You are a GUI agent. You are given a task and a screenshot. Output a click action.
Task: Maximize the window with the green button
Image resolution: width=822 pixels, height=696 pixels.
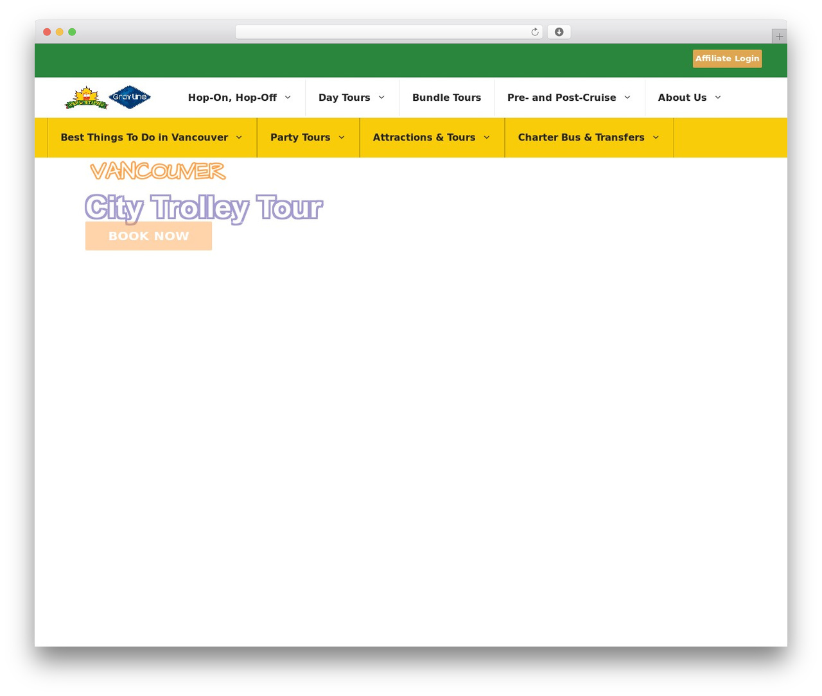tap(72, 32)
